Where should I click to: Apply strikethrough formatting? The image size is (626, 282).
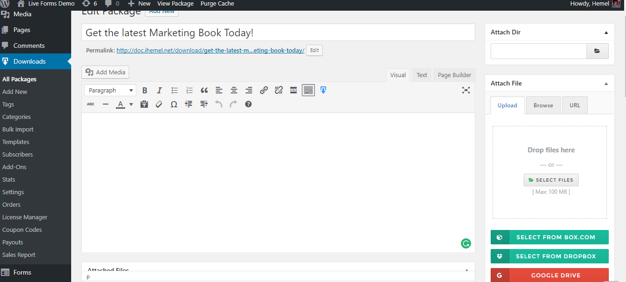[x=91, y=105]
